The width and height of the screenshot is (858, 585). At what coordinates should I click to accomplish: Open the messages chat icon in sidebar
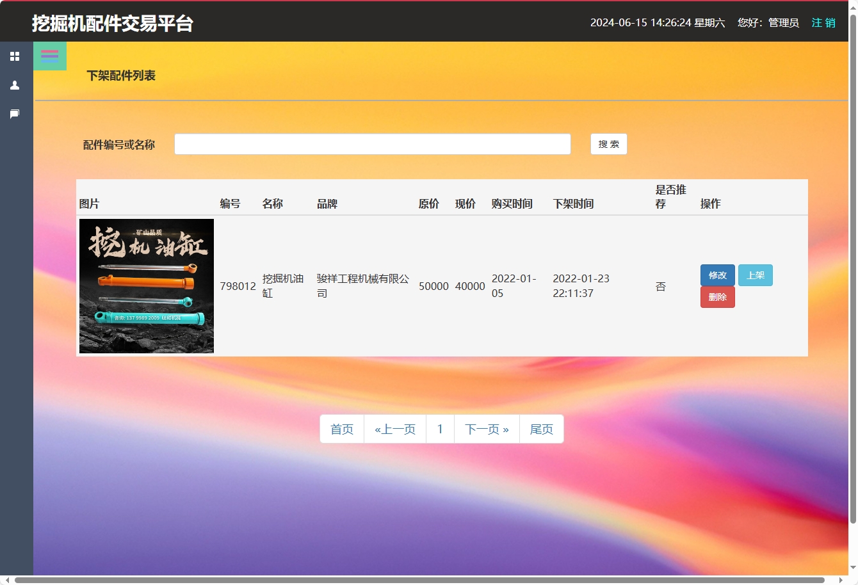(x=15, y=114)
